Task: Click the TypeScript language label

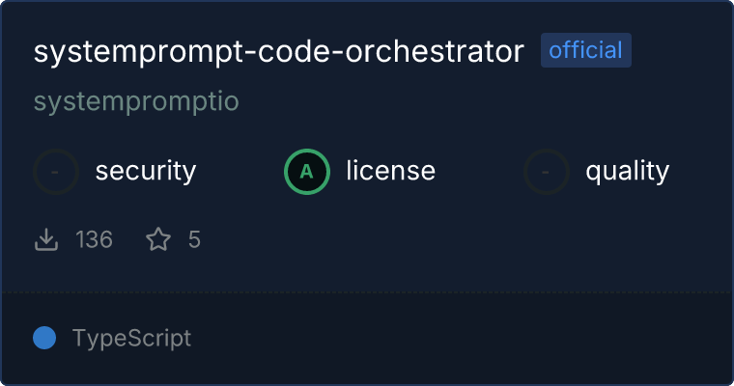Action: pyautogui.click(x=131, y=339)
